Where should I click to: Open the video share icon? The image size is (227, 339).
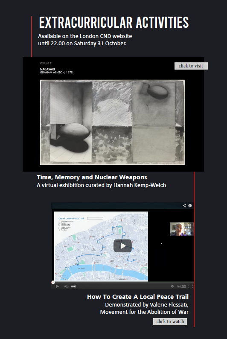click(x=184, y=206)
